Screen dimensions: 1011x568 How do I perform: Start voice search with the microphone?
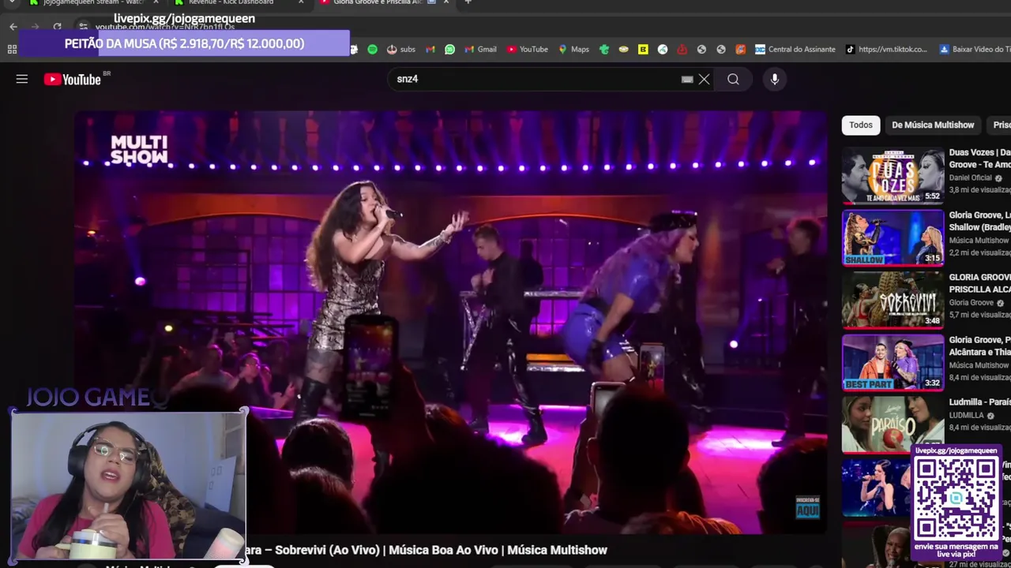point(774,79)
